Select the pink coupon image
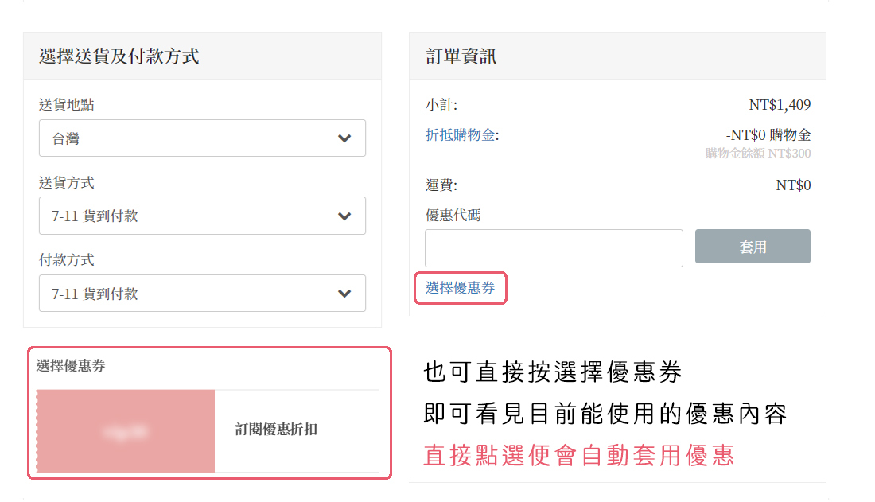The width and height of the screenshot is (875, 502). (126, 430)
